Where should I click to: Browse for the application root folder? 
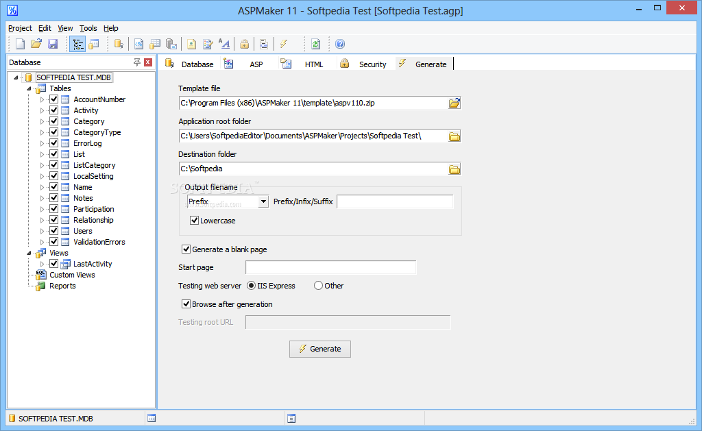coord(455,136)
